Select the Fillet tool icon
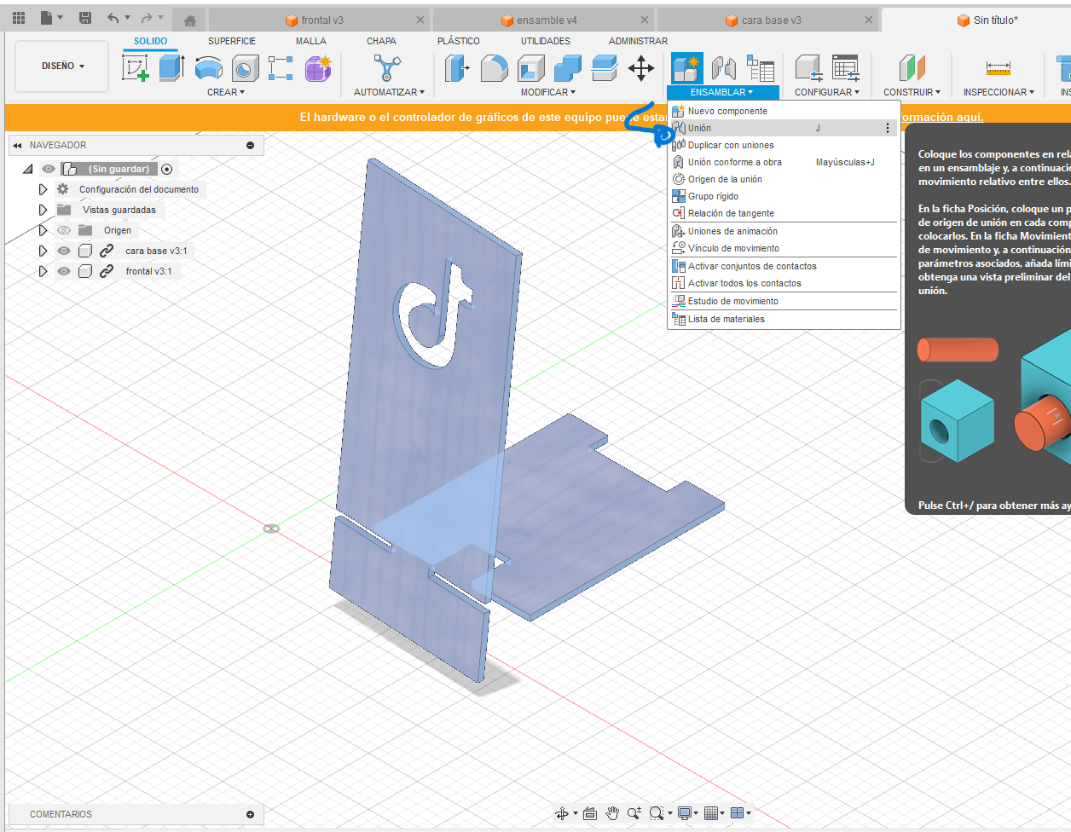1071x832 pixels. (495, 67)
